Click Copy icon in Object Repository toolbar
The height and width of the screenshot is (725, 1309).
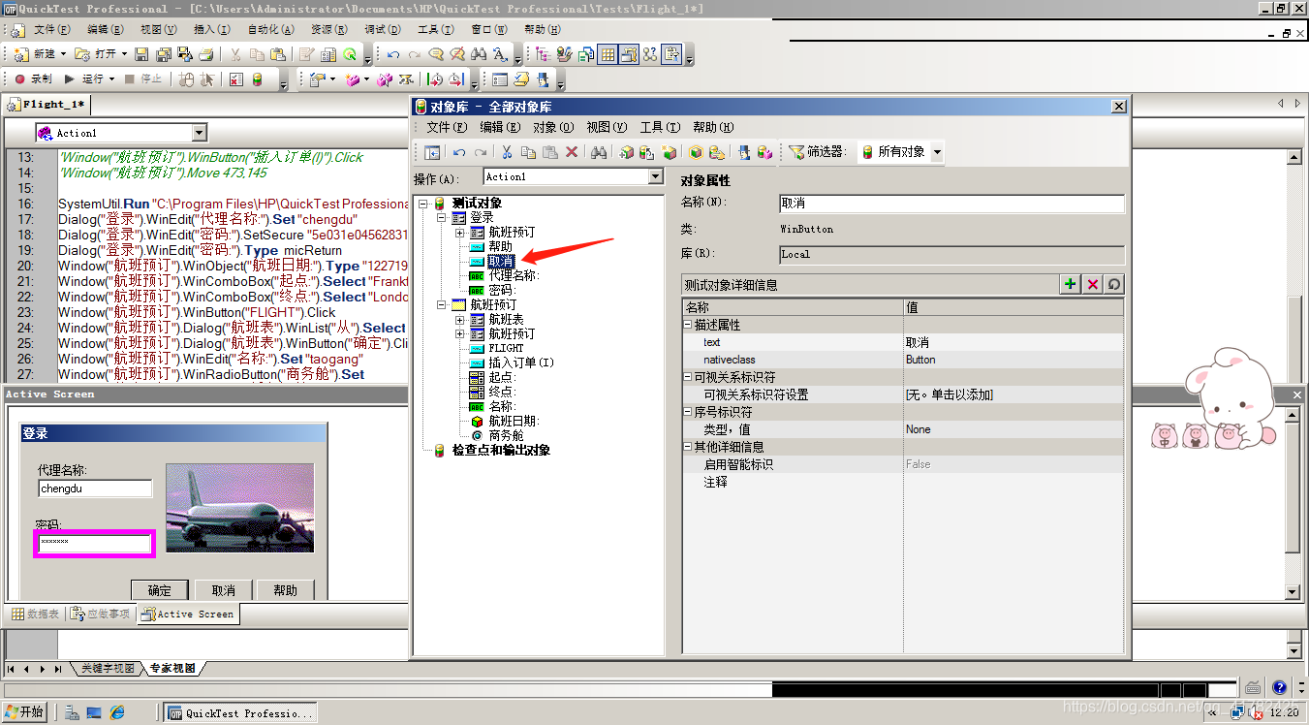(x=528, y=152)
